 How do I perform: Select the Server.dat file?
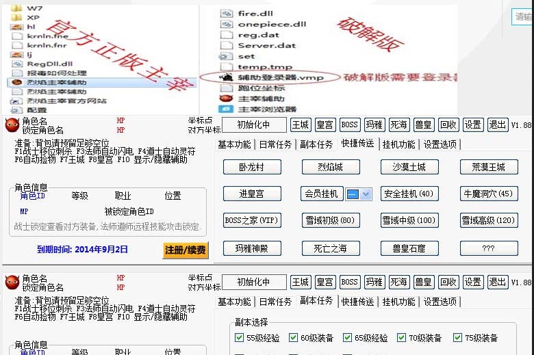pyautogui.click(x=258, y=45)
